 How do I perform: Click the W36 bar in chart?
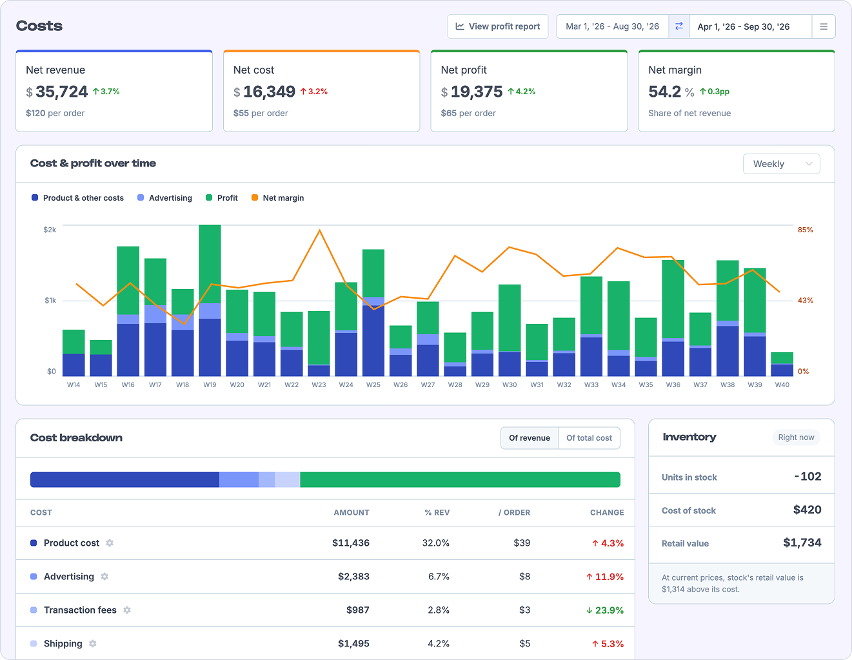[x=673, y=318]
